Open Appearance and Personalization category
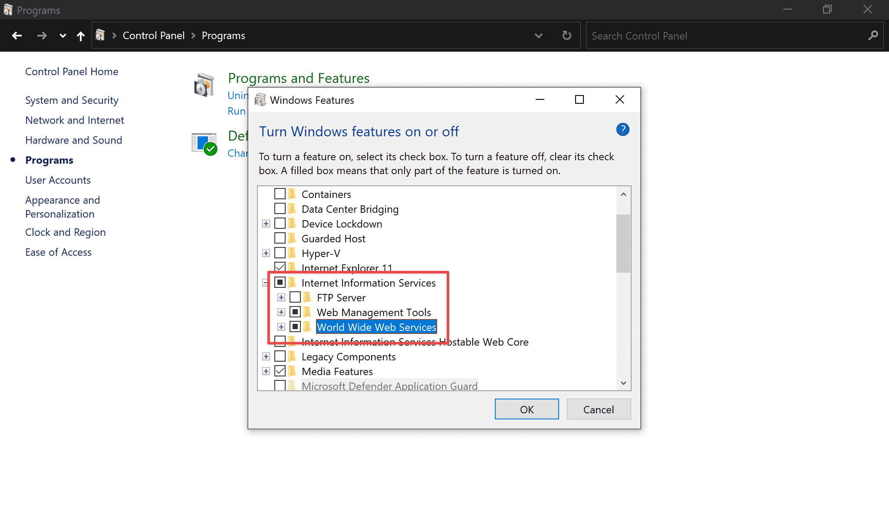Image resolution: width=889 pixels, height=521 pixels. [x=63, y=207]
